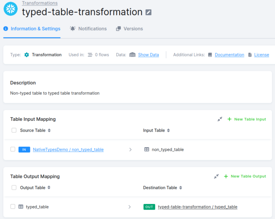This screenshot has width=275, height=219.
Task: Click the plus icon of New Table Output
Action: click(x=226, y=176)
